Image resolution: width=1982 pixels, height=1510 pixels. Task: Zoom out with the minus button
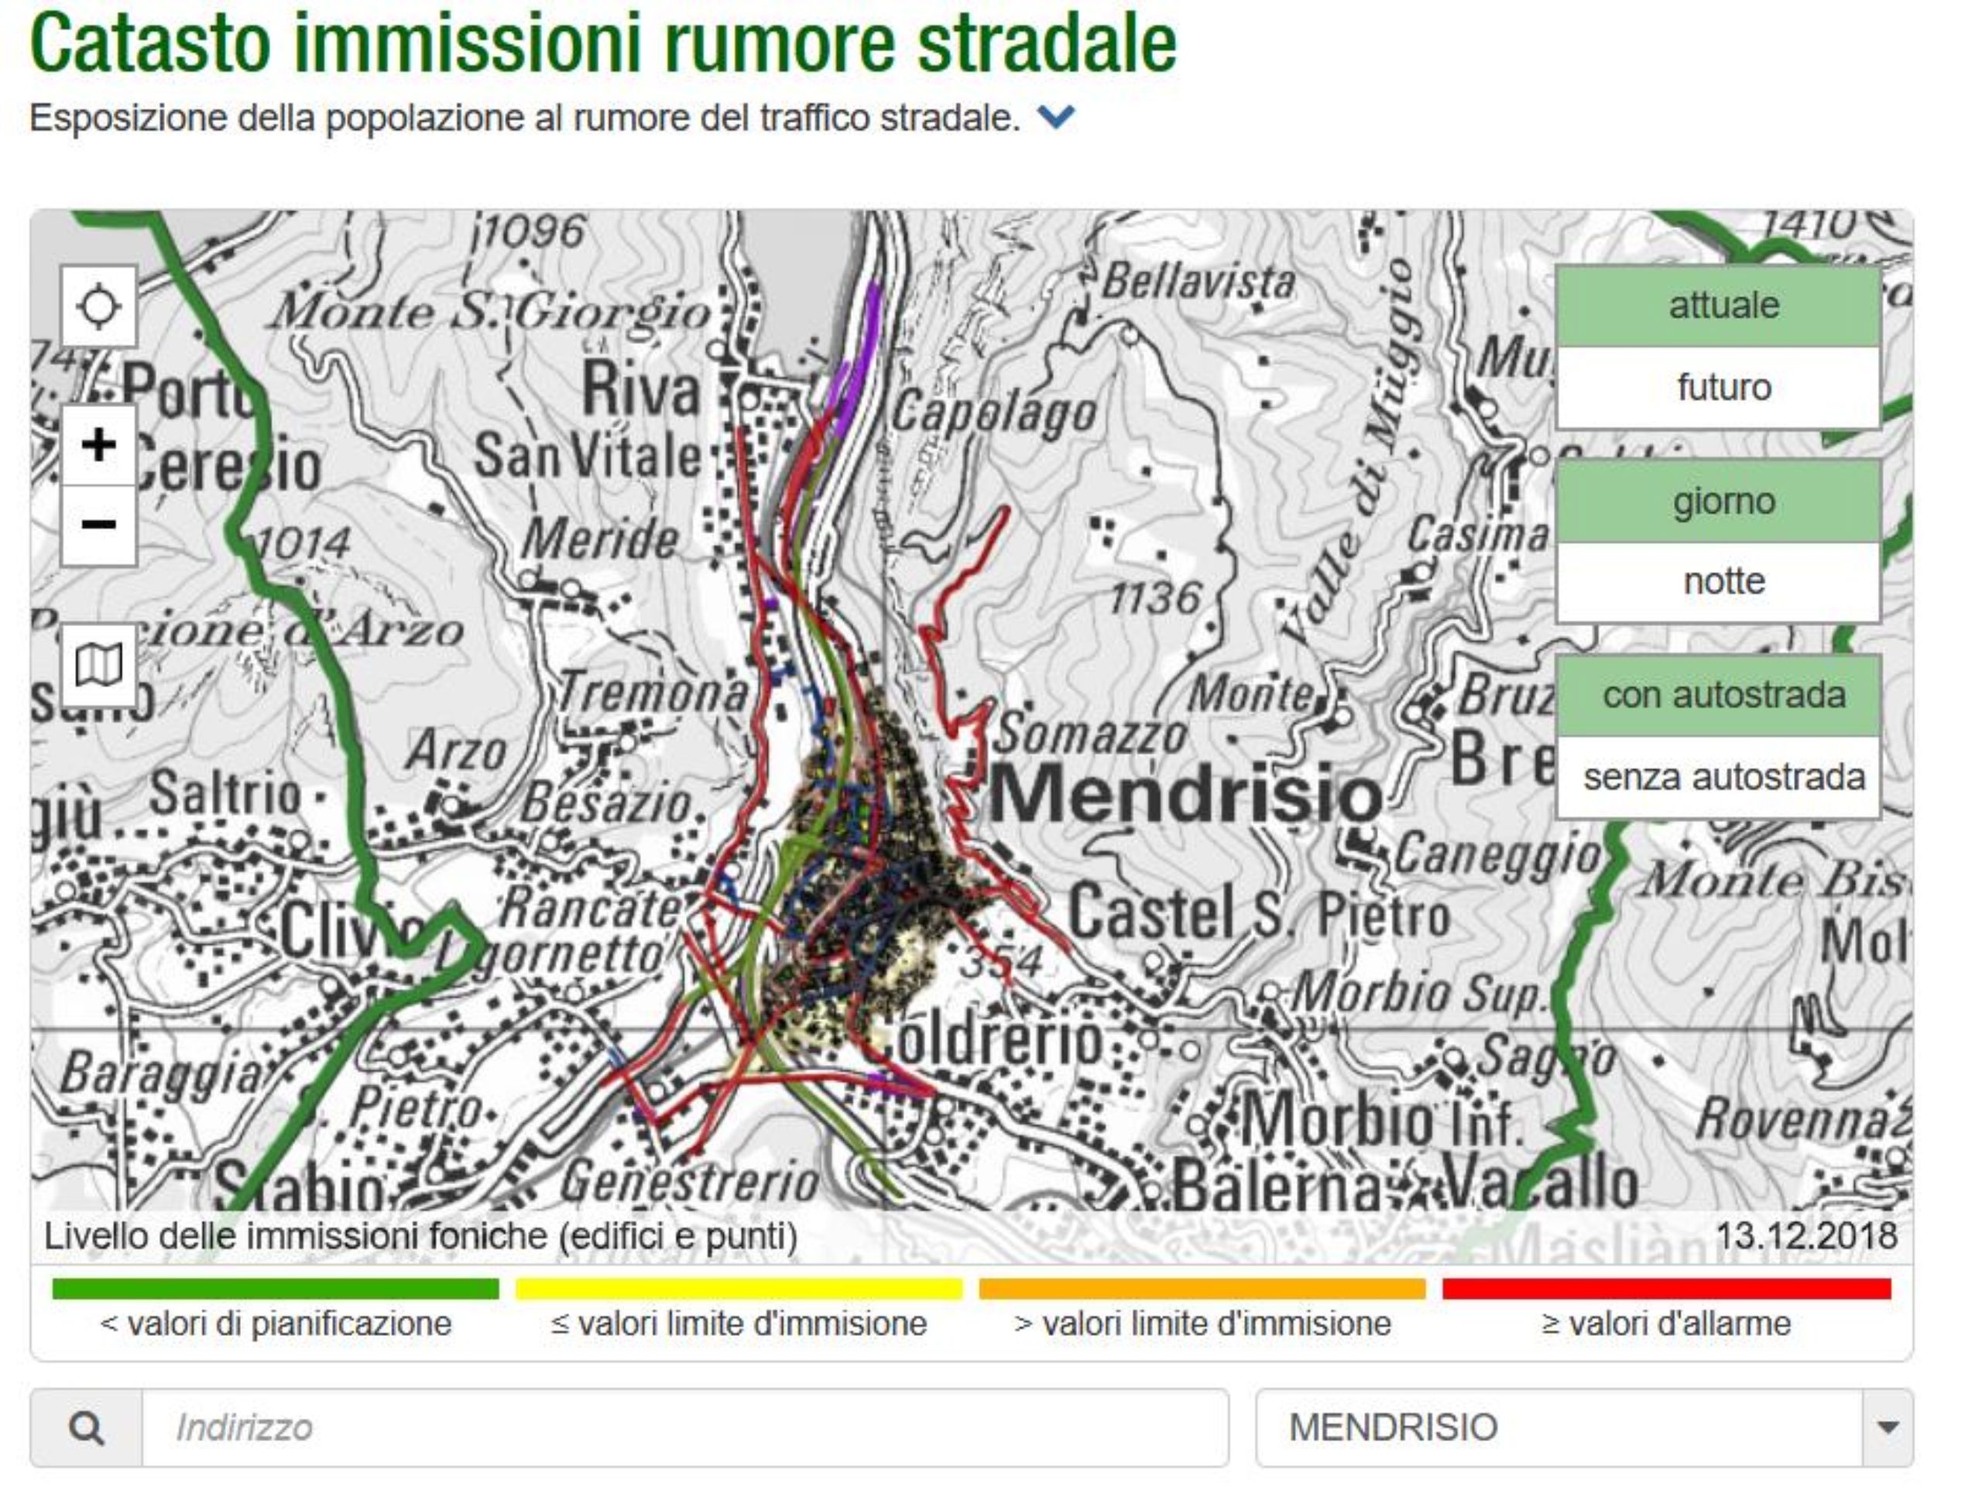98,525
